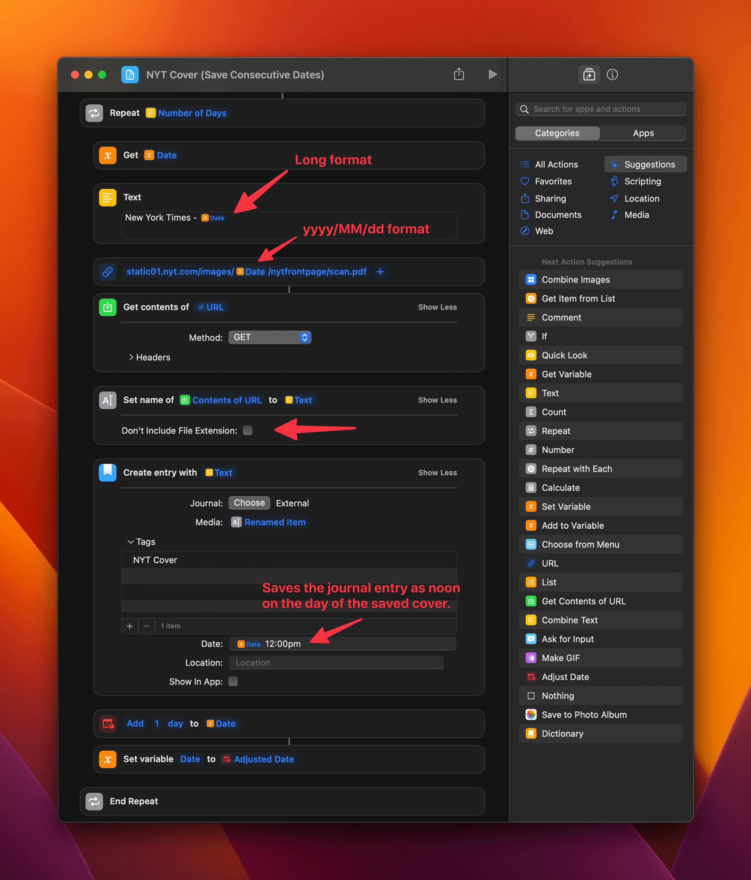Click the Location input field
Screen dimensions: 751x880
click(x=336, y=663)
